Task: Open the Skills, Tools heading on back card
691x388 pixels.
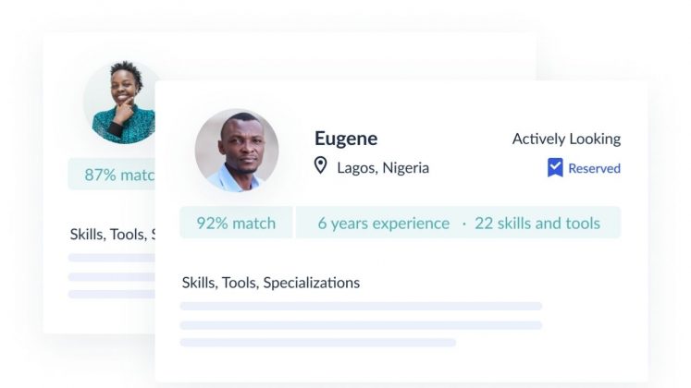Action: (112, 235)
